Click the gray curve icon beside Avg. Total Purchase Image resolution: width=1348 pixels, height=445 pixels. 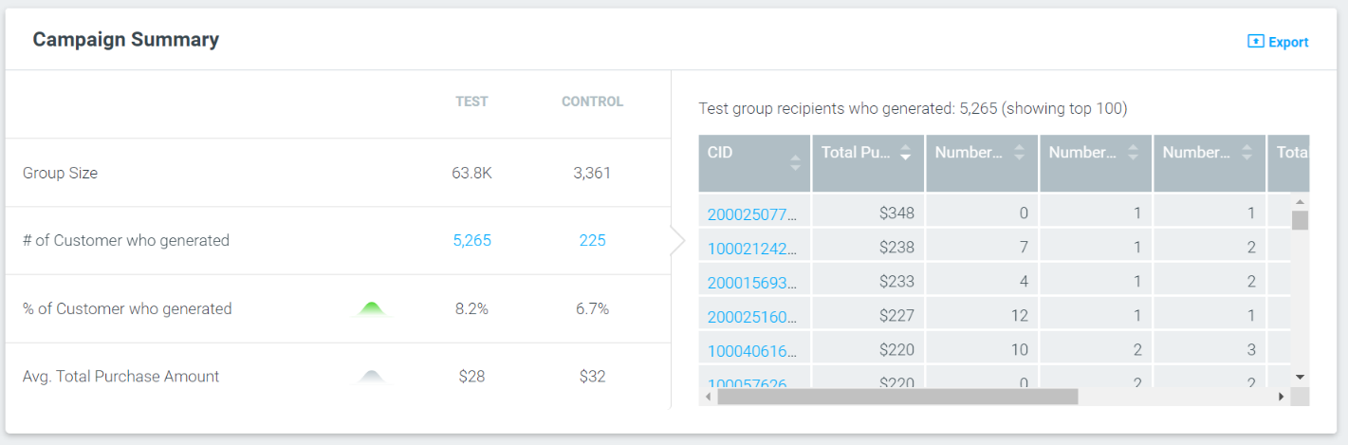(x=372, y=377)
